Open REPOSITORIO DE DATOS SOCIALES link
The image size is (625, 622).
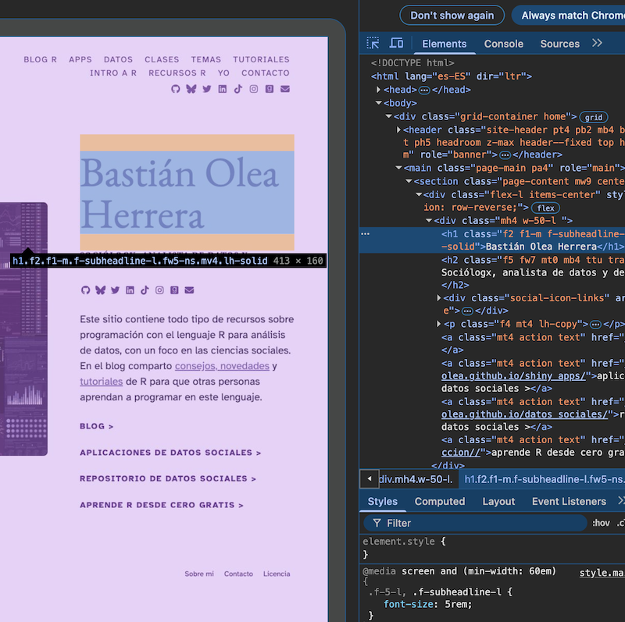(x=168, y=478)
